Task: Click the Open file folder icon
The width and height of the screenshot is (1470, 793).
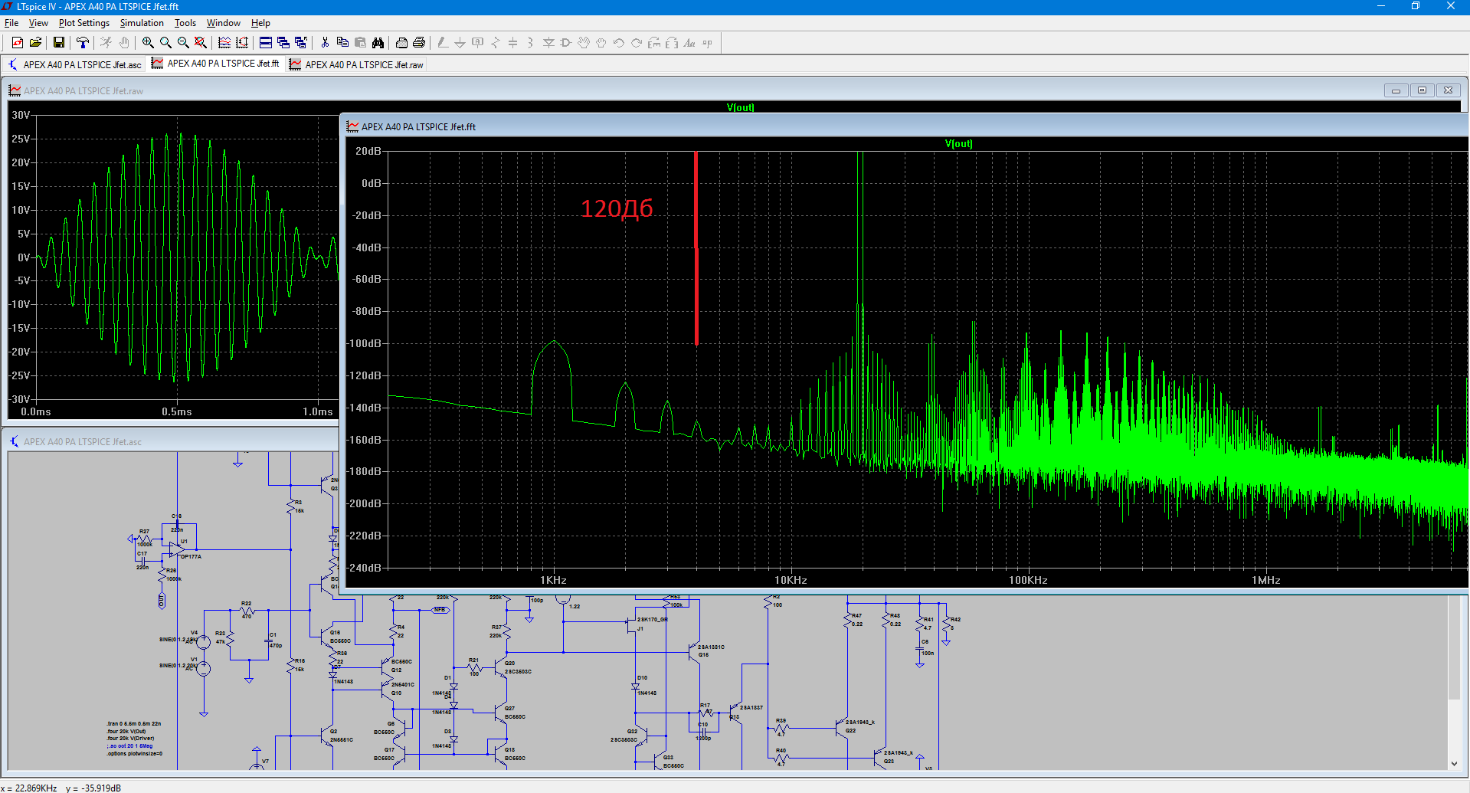Action: (35, 43)
